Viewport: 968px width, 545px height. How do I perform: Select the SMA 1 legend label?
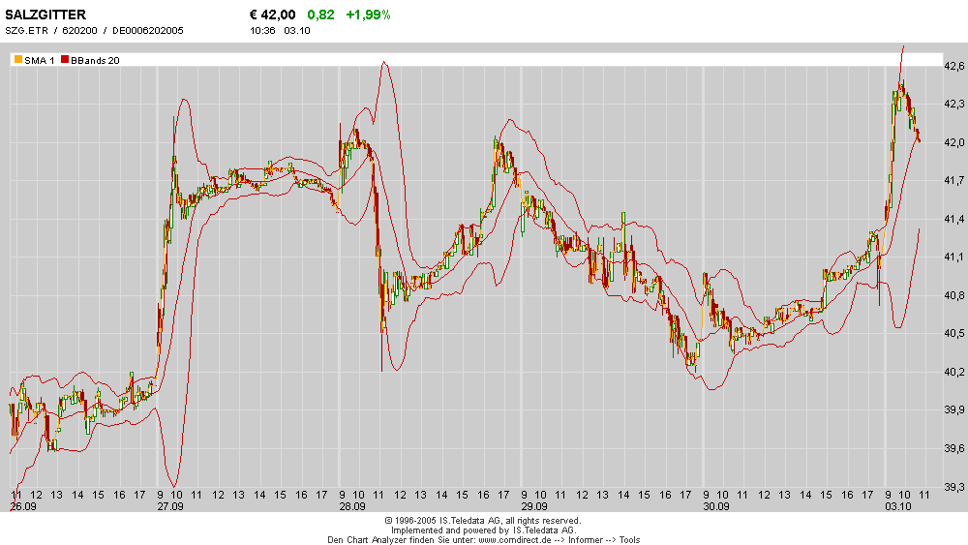click(x=40, y=60)
